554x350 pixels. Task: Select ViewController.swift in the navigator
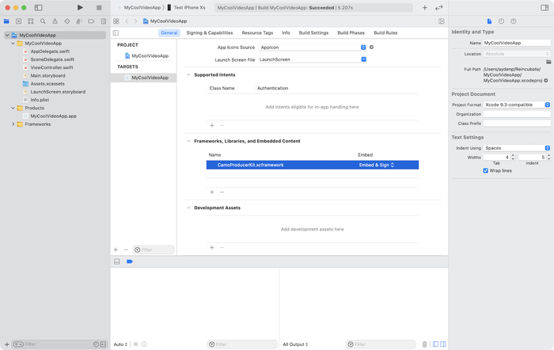tap(51, 67)
